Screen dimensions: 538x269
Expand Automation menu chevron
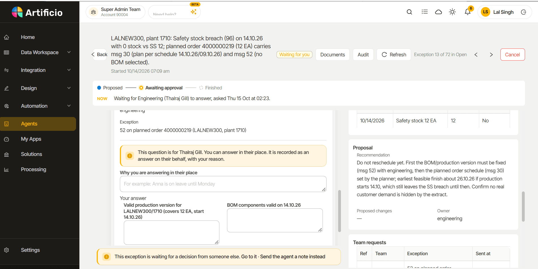[69, 106]
